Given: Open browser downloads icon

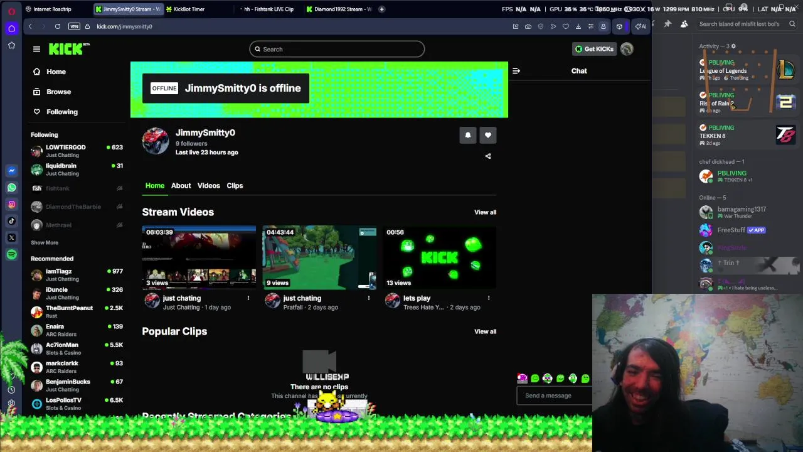Looking at the screenshot, I should tap(578, 26).
